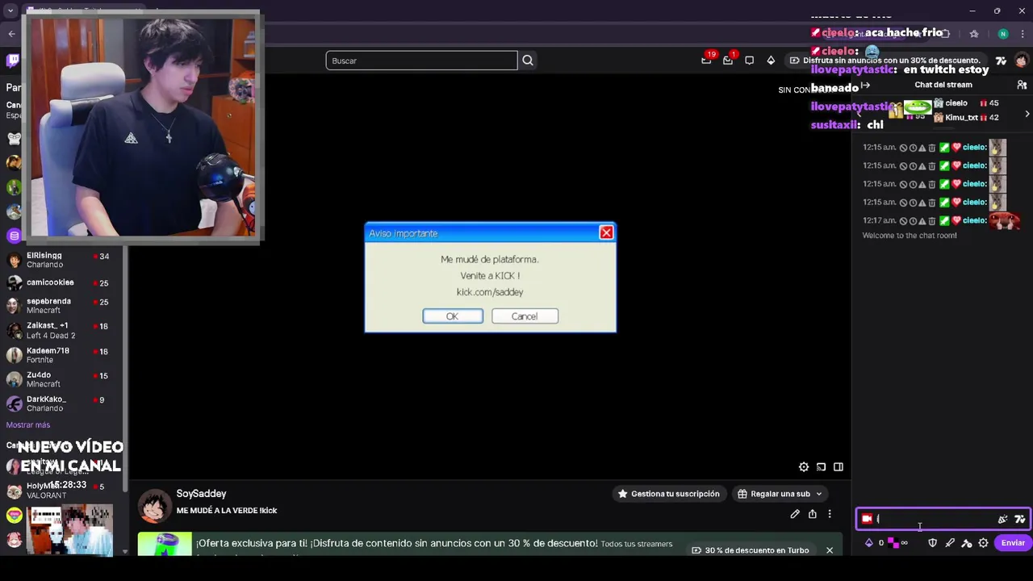Click the 7TV emote icon in chat input
The height and width of the screenshot is (581, 1033).
(1020, 520)
